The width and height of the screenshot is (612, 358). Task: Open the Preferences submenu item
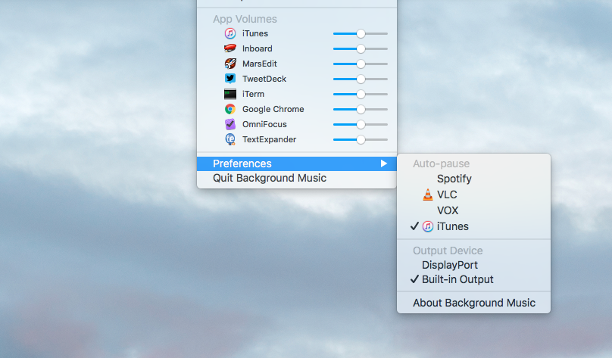(297, 163)
